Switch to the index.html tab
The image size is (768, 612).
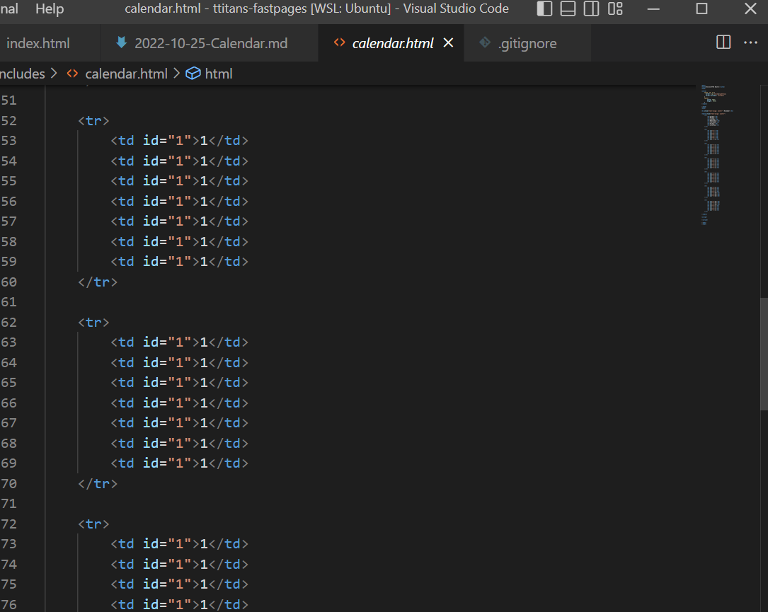click(x=39, y=42)
